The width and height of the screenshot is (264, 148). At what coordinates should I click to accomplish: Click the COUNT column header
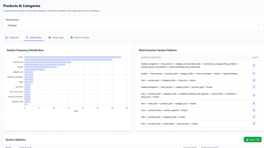(255, 58)
